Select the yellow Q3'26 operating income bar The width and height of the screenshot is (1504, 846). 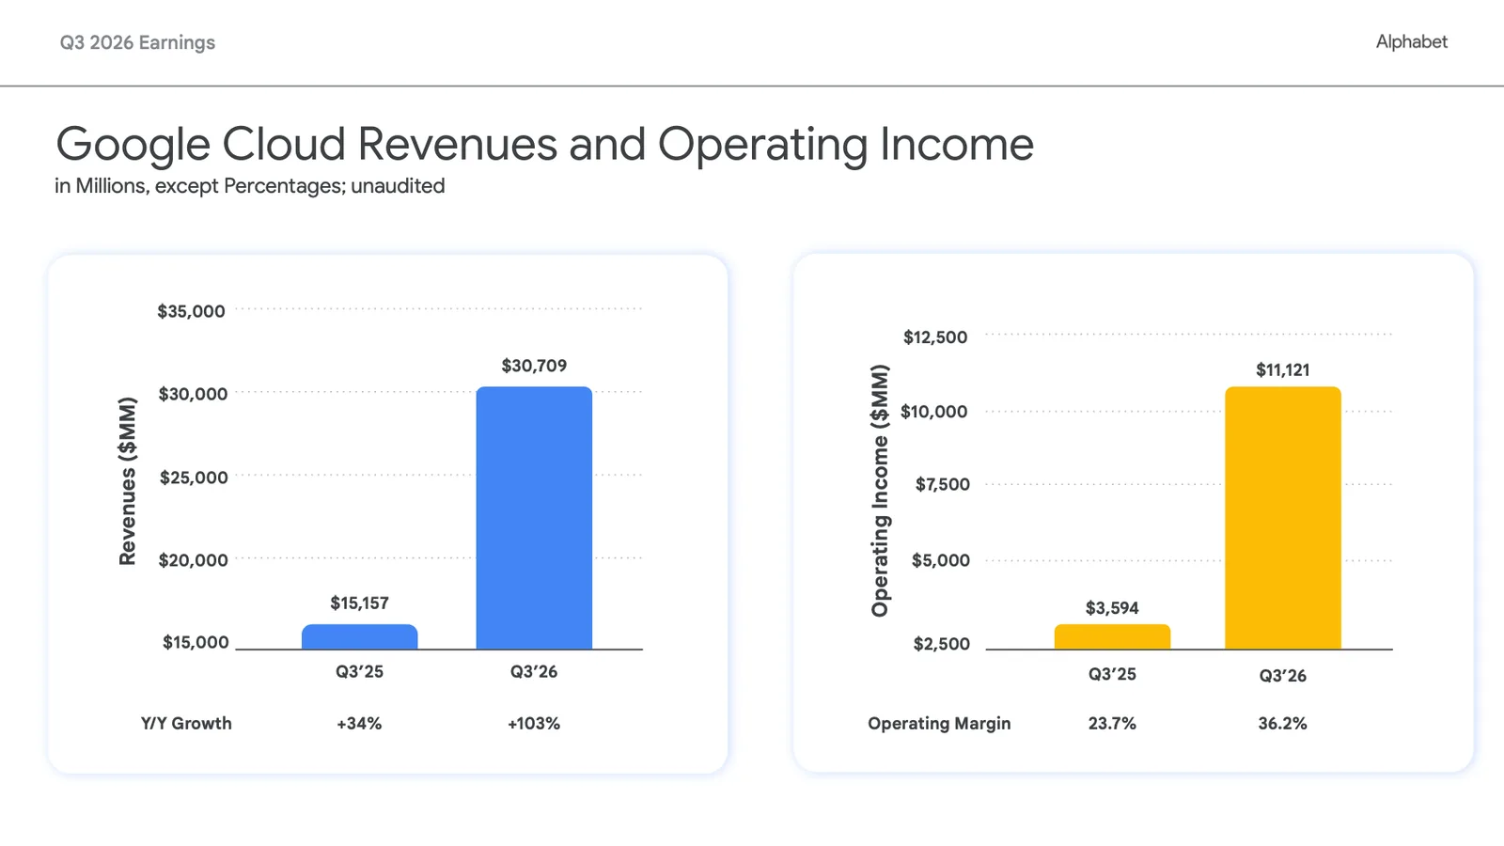click(1282, 518)
